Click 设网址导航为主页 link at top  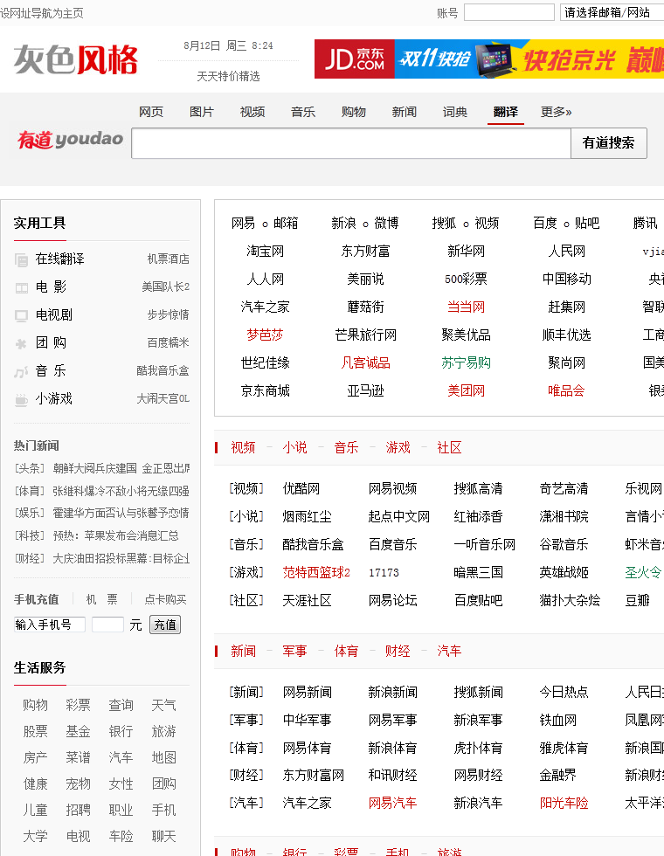[x=42, y=13]
